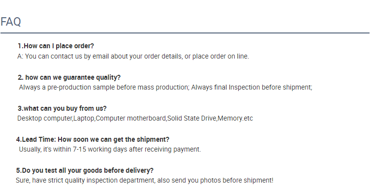This screenshot has width=373, height=189.
Task: Select the Lead Time shipment question
Action: pyautogui.click(x=93, y=139)
